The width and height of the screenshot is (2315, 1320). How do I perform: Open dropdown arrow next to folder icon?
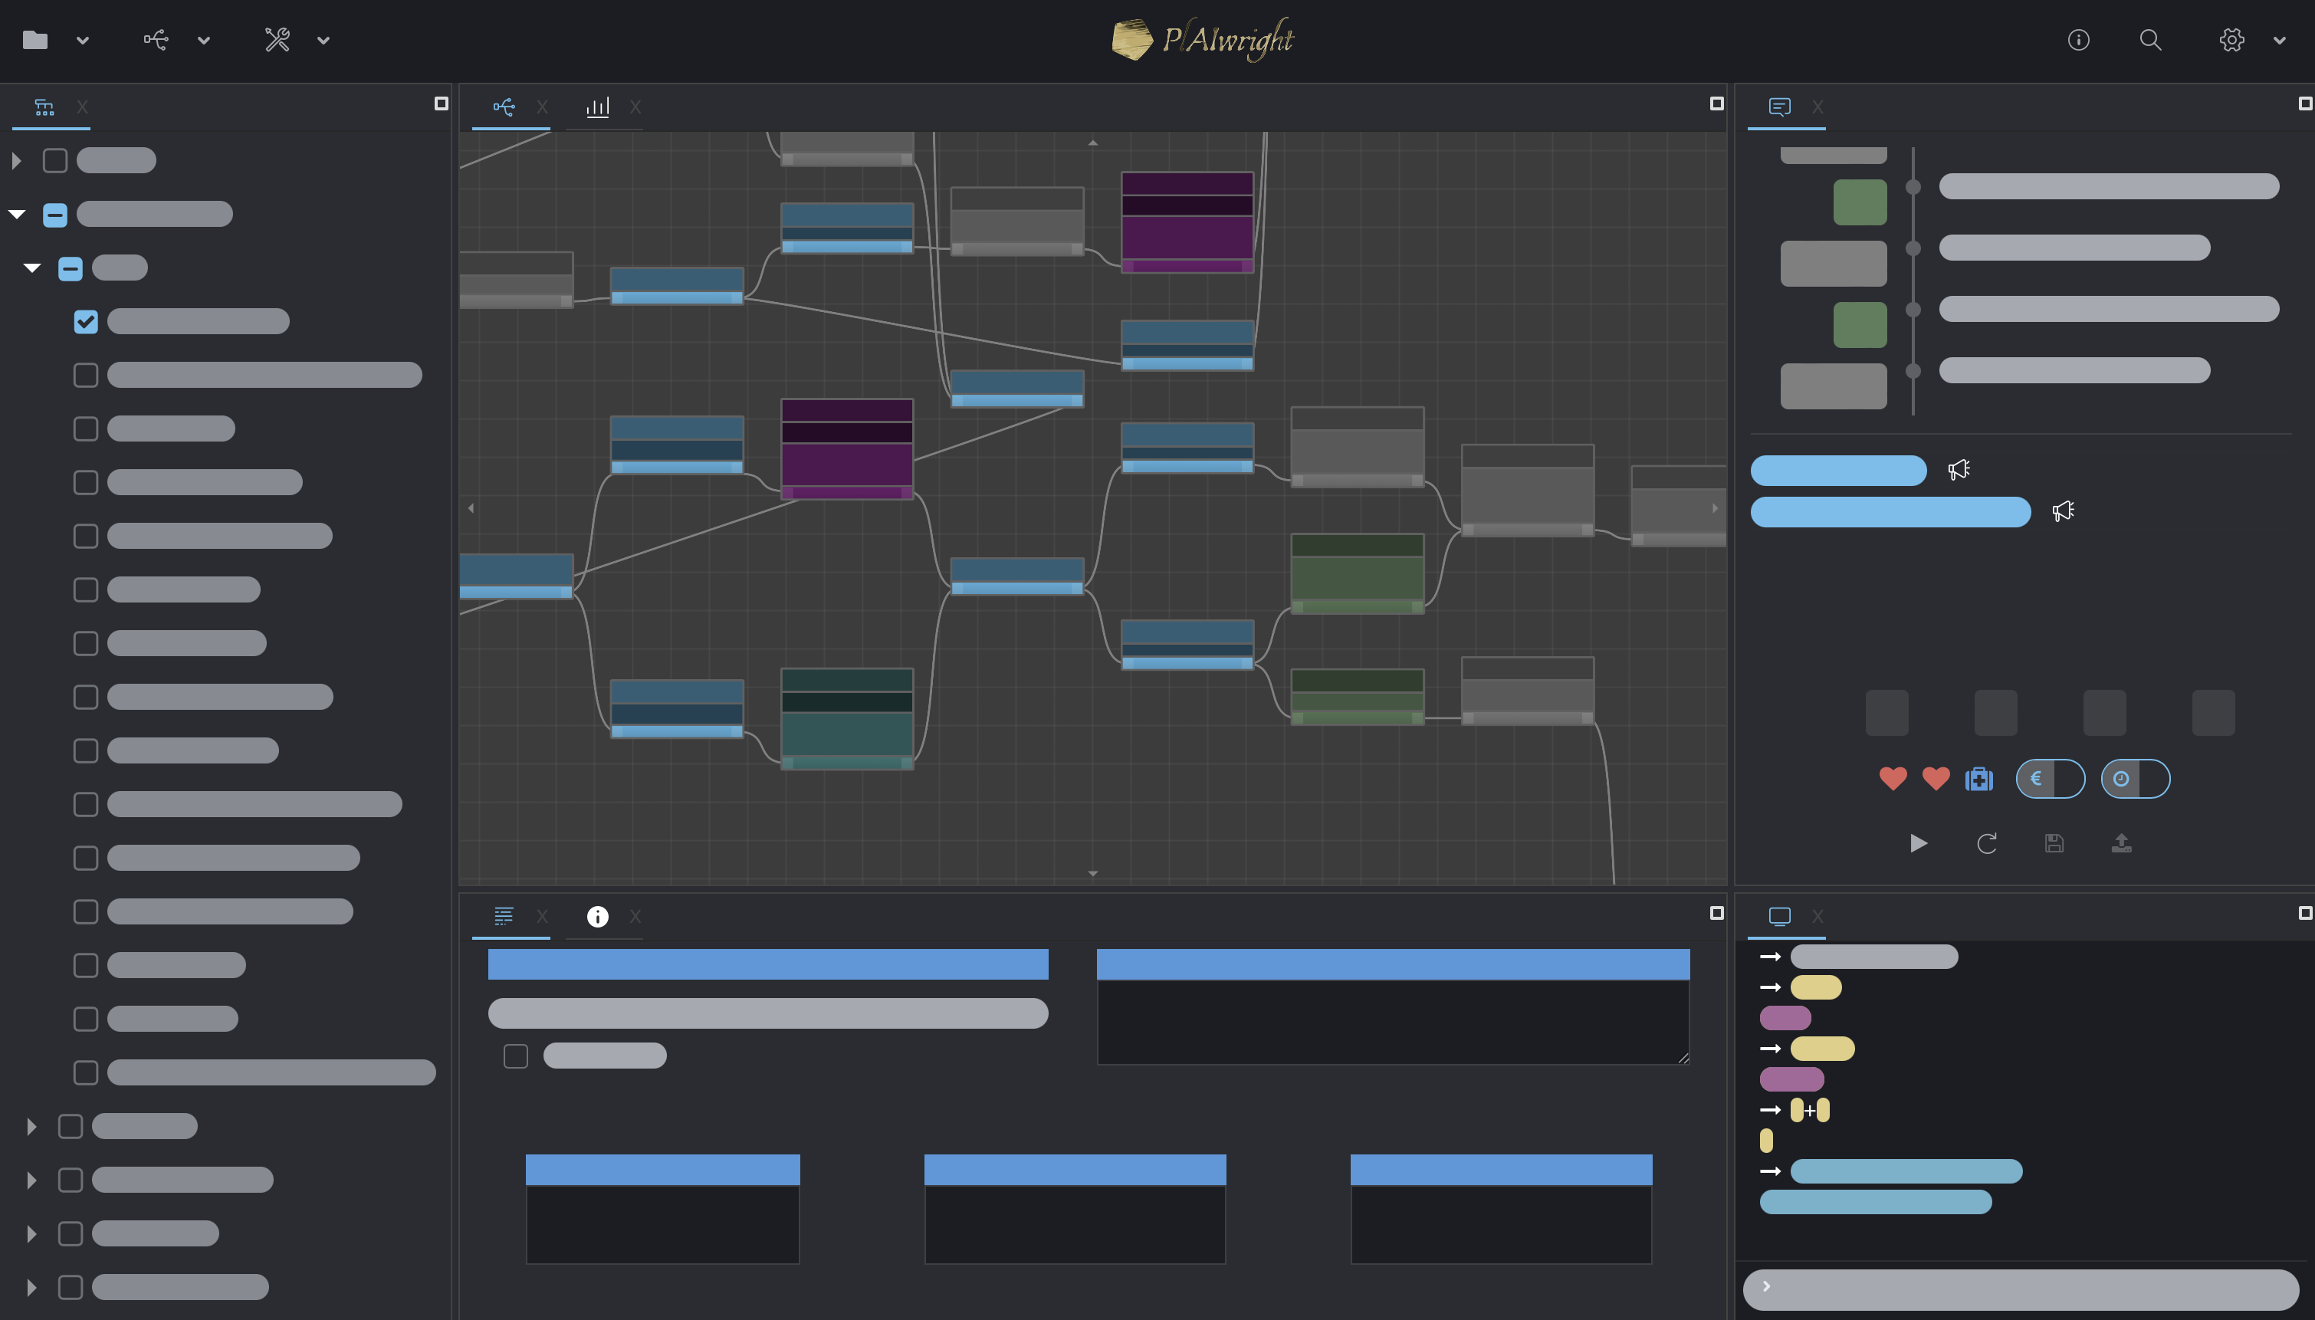pyautogui.click(x=83, y=40)
